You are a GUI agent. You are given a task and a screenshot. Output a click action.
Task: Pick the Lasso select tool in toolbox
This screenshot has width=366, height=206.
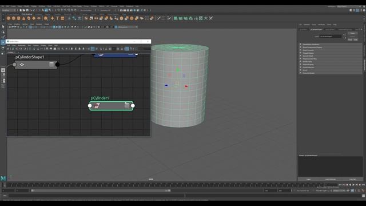pyautogui.click(x=3, y=32)
